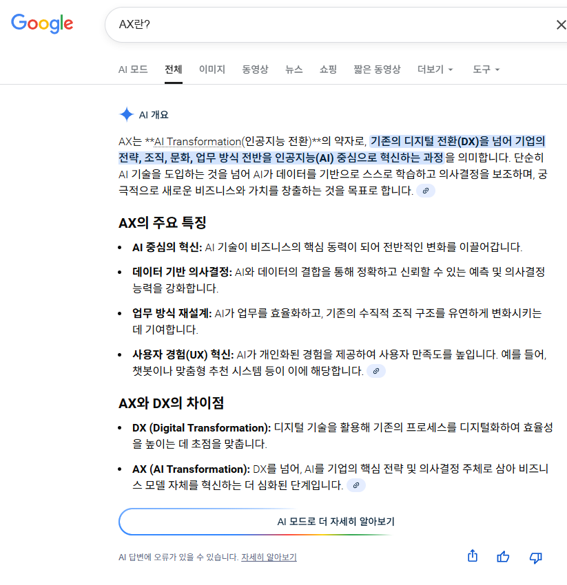Click the DX (Digital Transformation): label
The width and height of the screenshot is (567, 585).
click(202, 427)
